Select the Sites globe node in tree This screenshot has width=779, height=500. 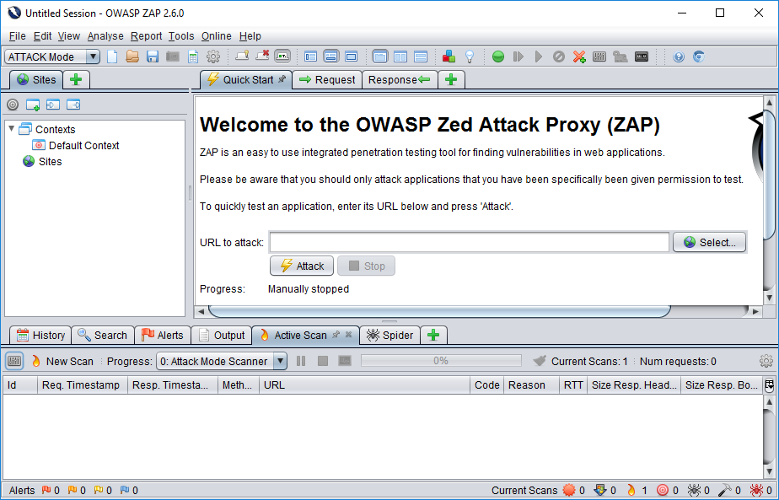coord(42,162)
